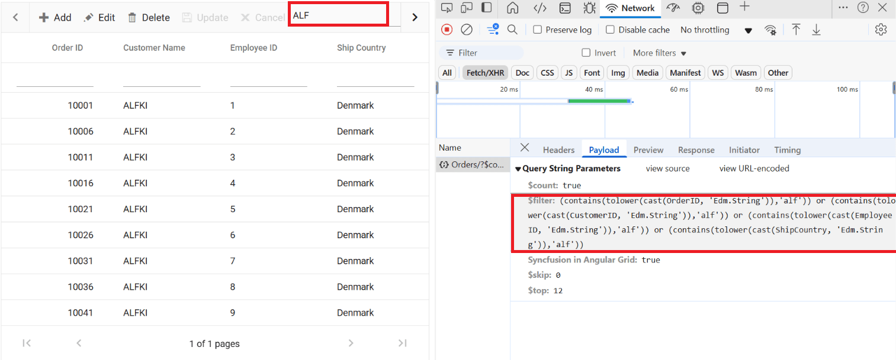Toggle the Fetch/XHR type filter
Screen dimensions: 896x360
485,73
